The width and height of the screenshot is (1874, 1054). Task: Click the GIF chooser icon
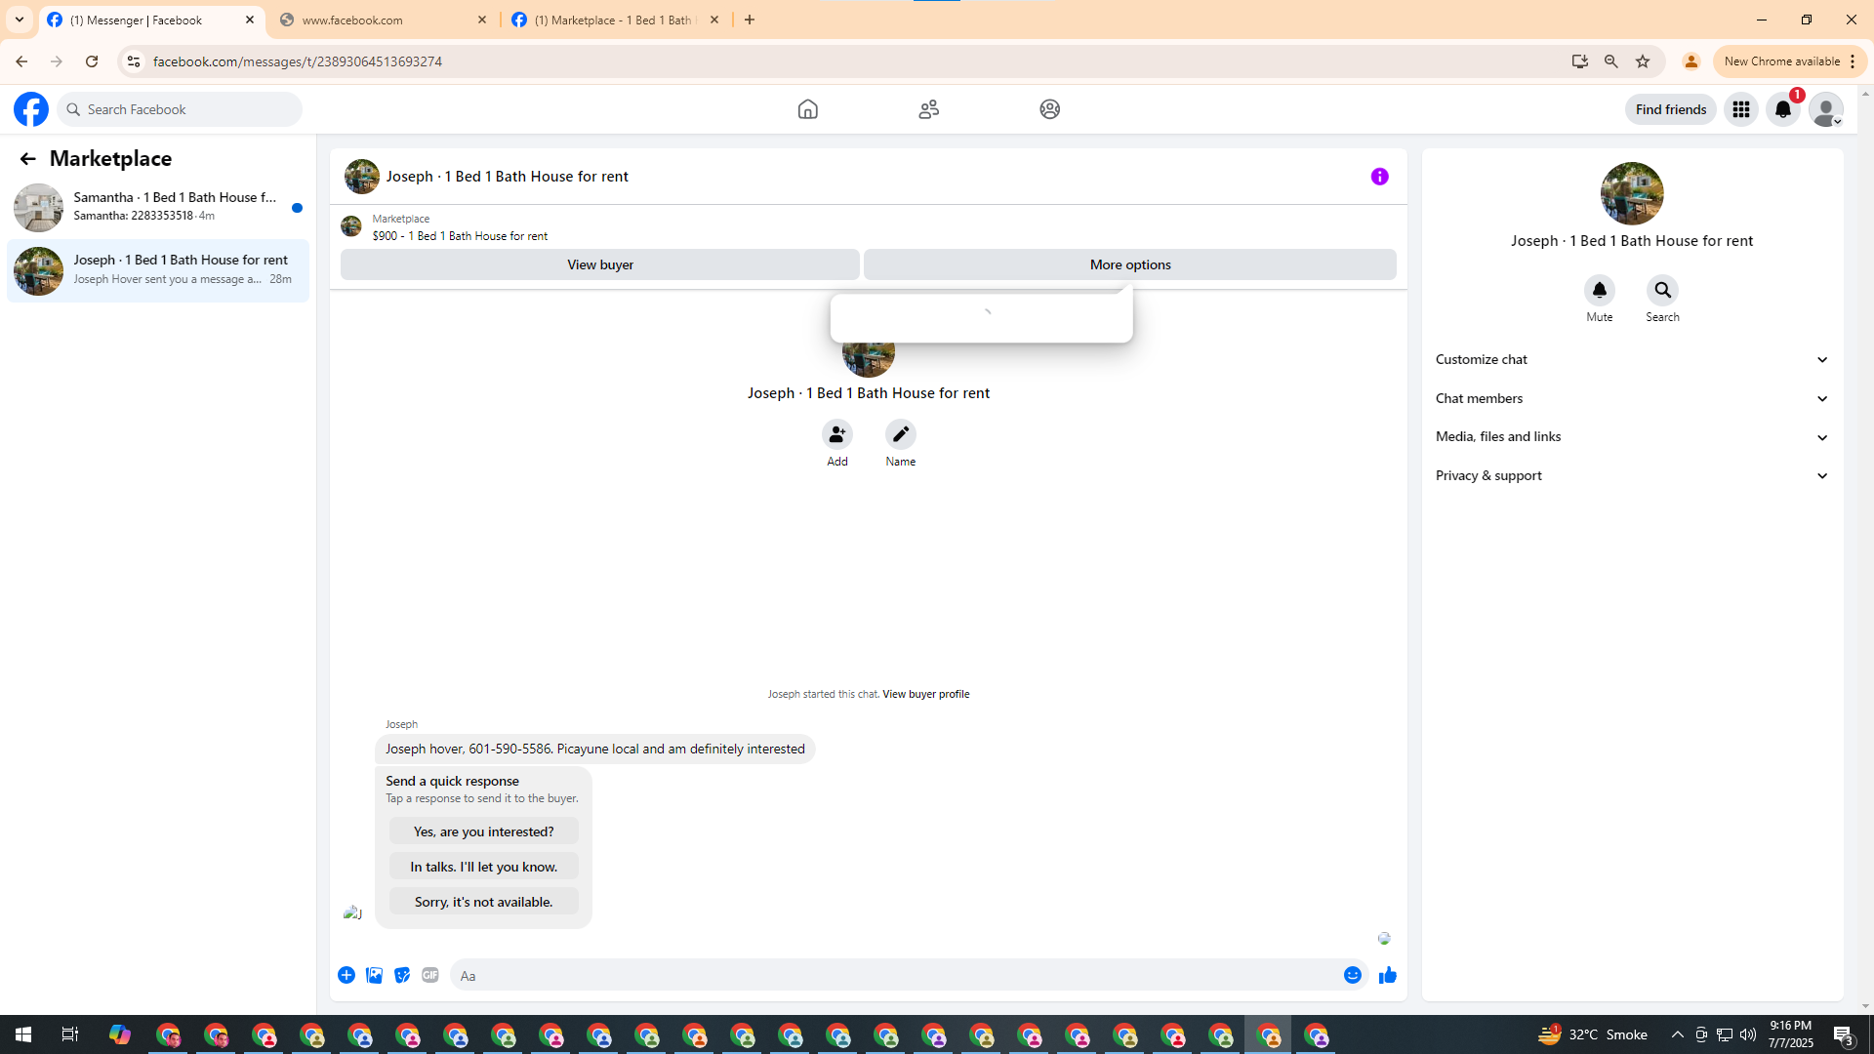click(x=430, y=975)
